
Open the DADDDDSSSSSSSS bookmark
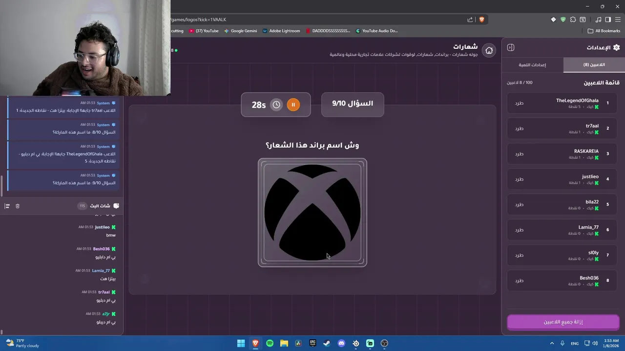point(328,31)
